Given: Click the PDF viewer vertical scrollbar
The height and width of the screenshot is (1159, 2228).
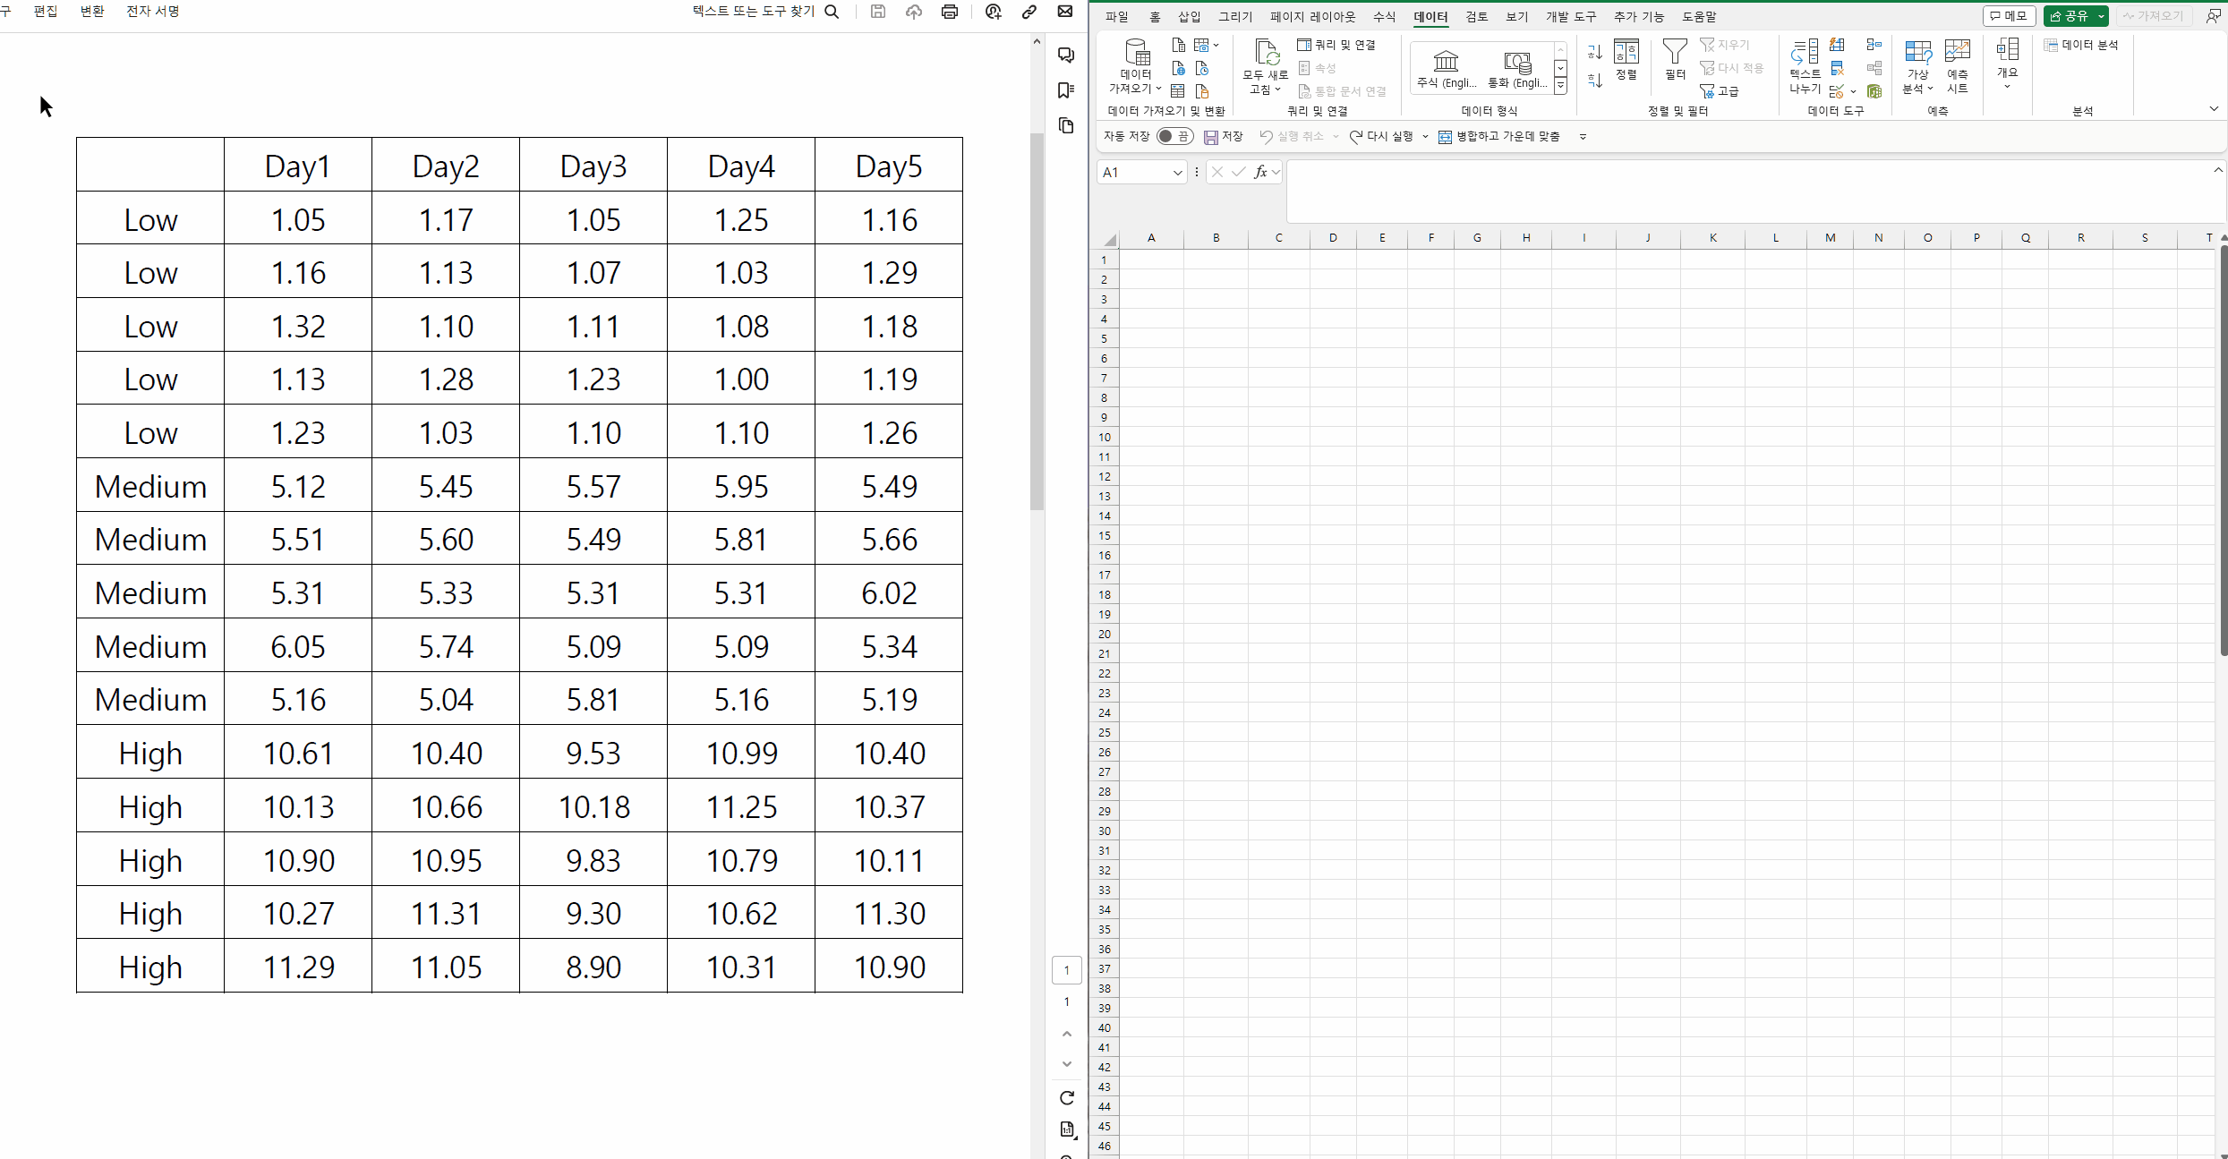Looking at the screenshot, I should point(1037,322).
